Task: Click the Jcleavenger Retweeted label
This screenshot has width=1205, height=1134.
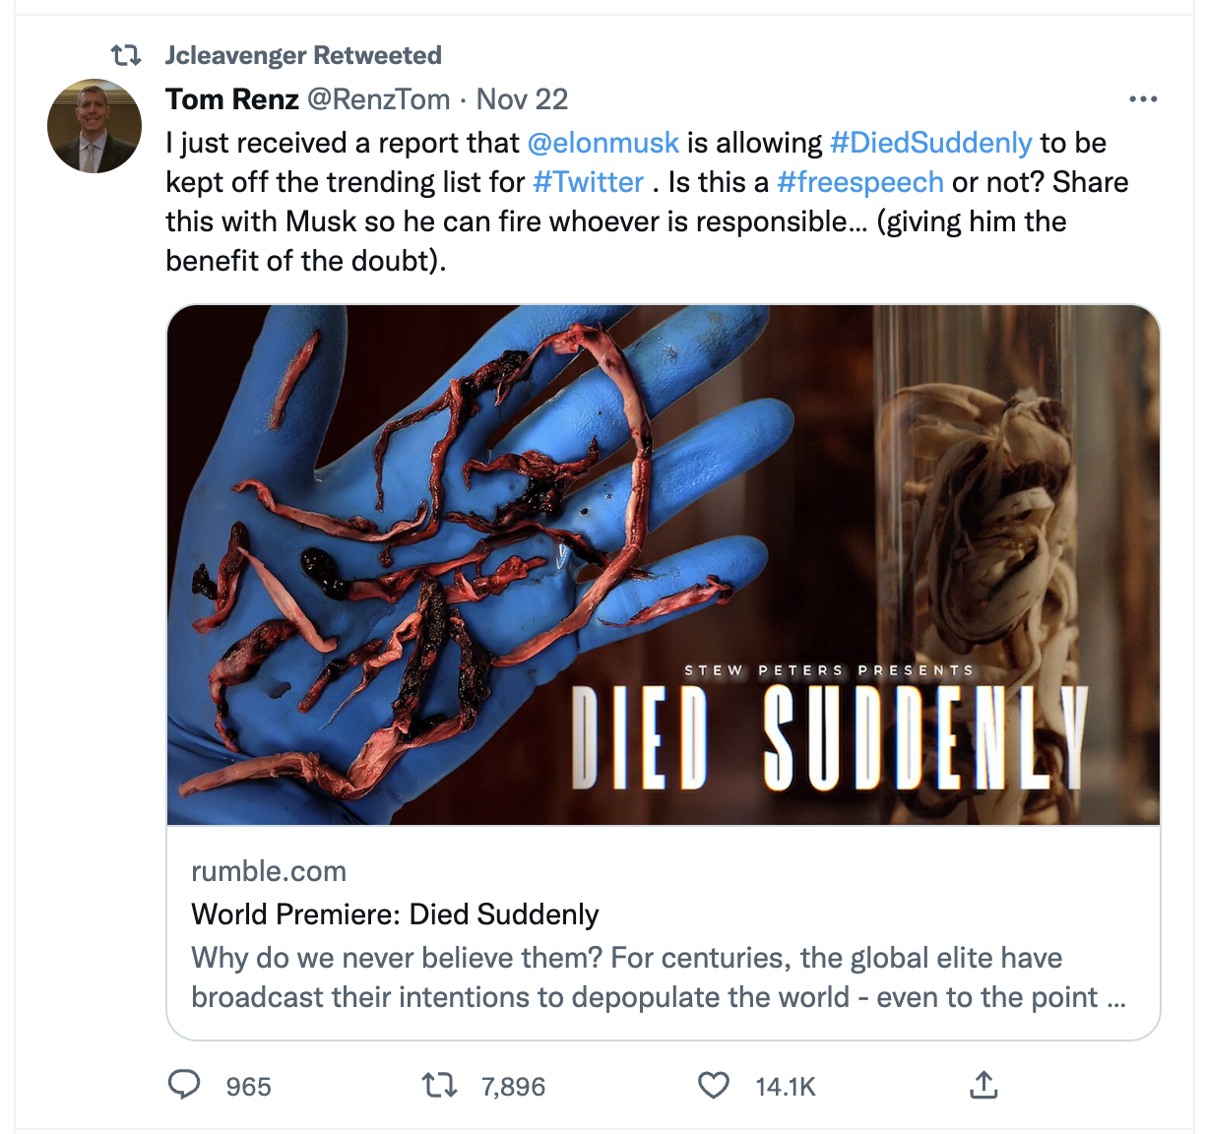Action: (303, 56)
